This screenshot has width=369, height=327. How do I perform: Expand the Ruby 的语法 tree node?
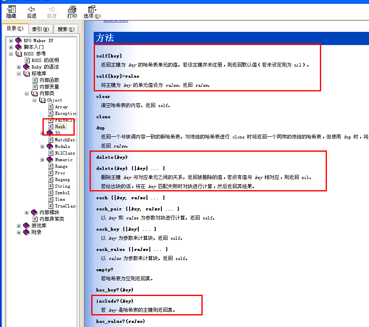pyautogui.click(x=19, y=67)
